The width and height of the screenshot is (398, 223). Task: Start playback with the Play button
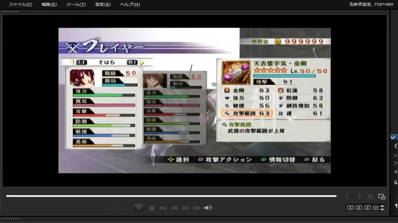click(138, 208)
